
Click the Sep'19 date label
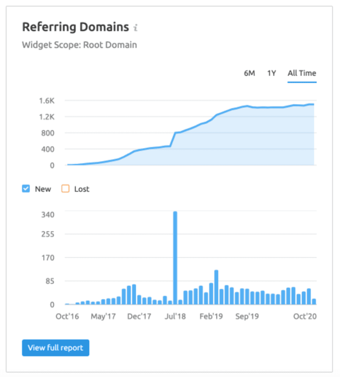pyautogui.click(x=247, y=316)
